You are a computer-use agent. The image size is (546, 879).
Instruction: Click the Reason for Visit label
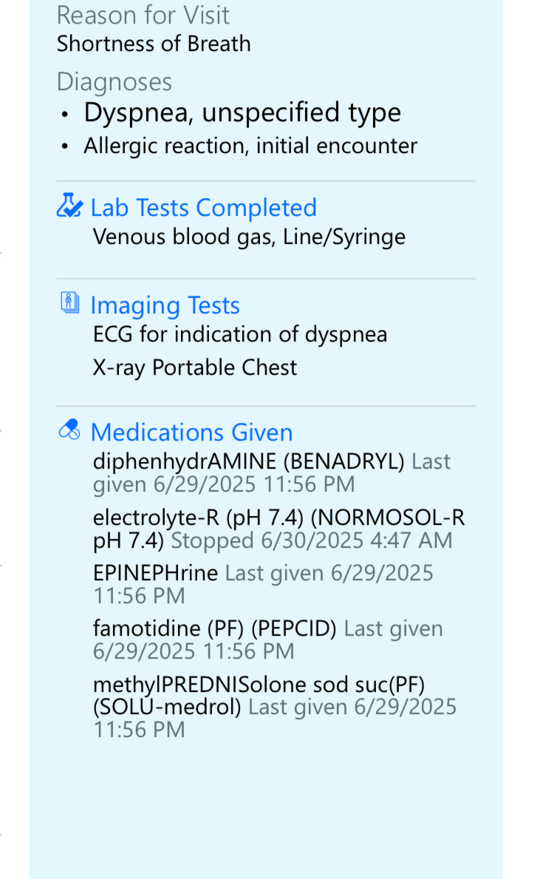143,16
